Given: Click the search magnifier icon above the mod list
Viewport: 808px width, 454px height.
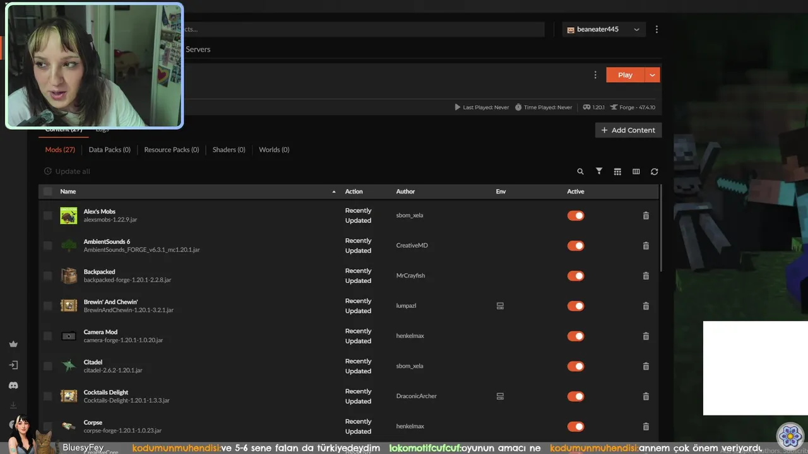Looking at the screenshot, I should 580,172.
